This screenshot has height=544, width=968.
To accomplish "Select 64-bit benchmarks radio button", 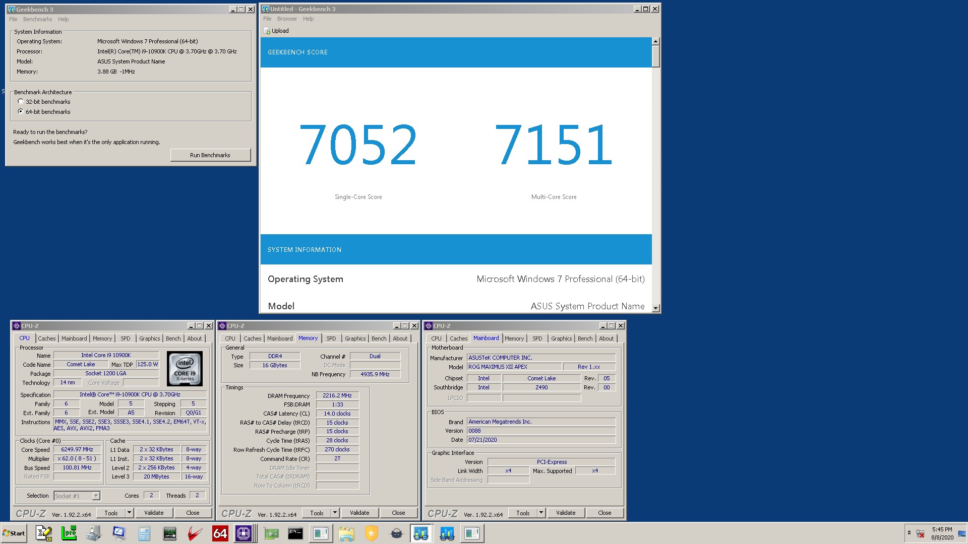I will (21, 111).
